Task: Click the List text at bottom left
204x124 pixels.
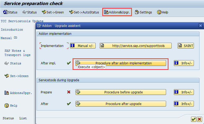Action: tap(23, 118)
